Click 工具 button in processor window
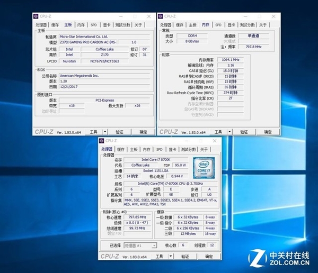Viewport: 318px width, 273px height. pos(160,257)
